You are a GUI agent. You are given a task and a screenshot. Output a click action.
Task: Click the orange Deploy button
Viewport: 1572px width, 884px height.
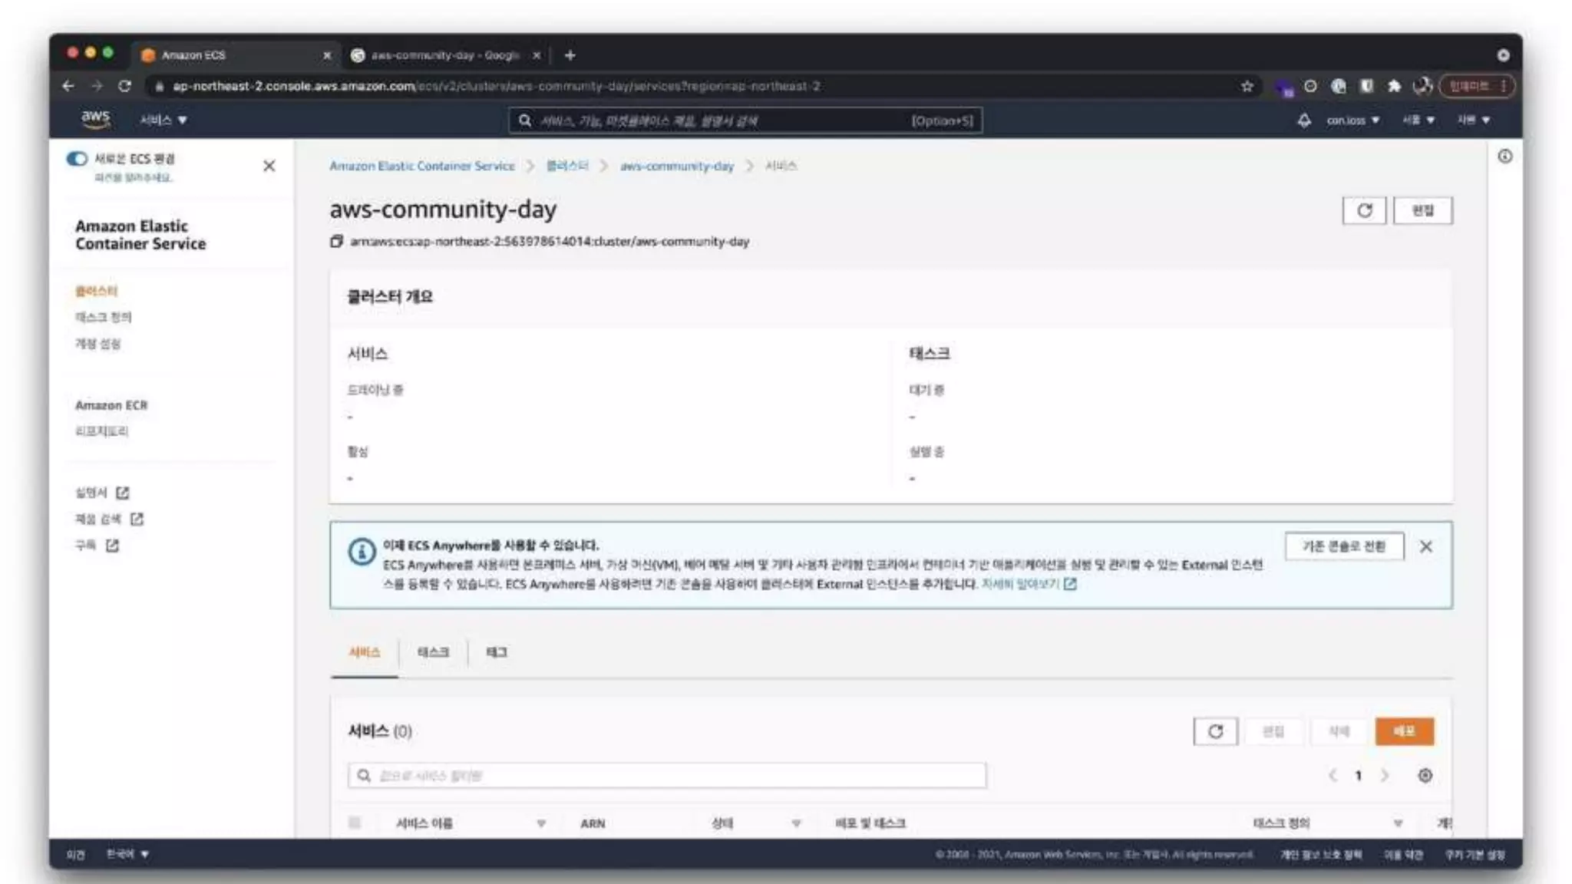pyautogui.click(x=1404, y=731)
